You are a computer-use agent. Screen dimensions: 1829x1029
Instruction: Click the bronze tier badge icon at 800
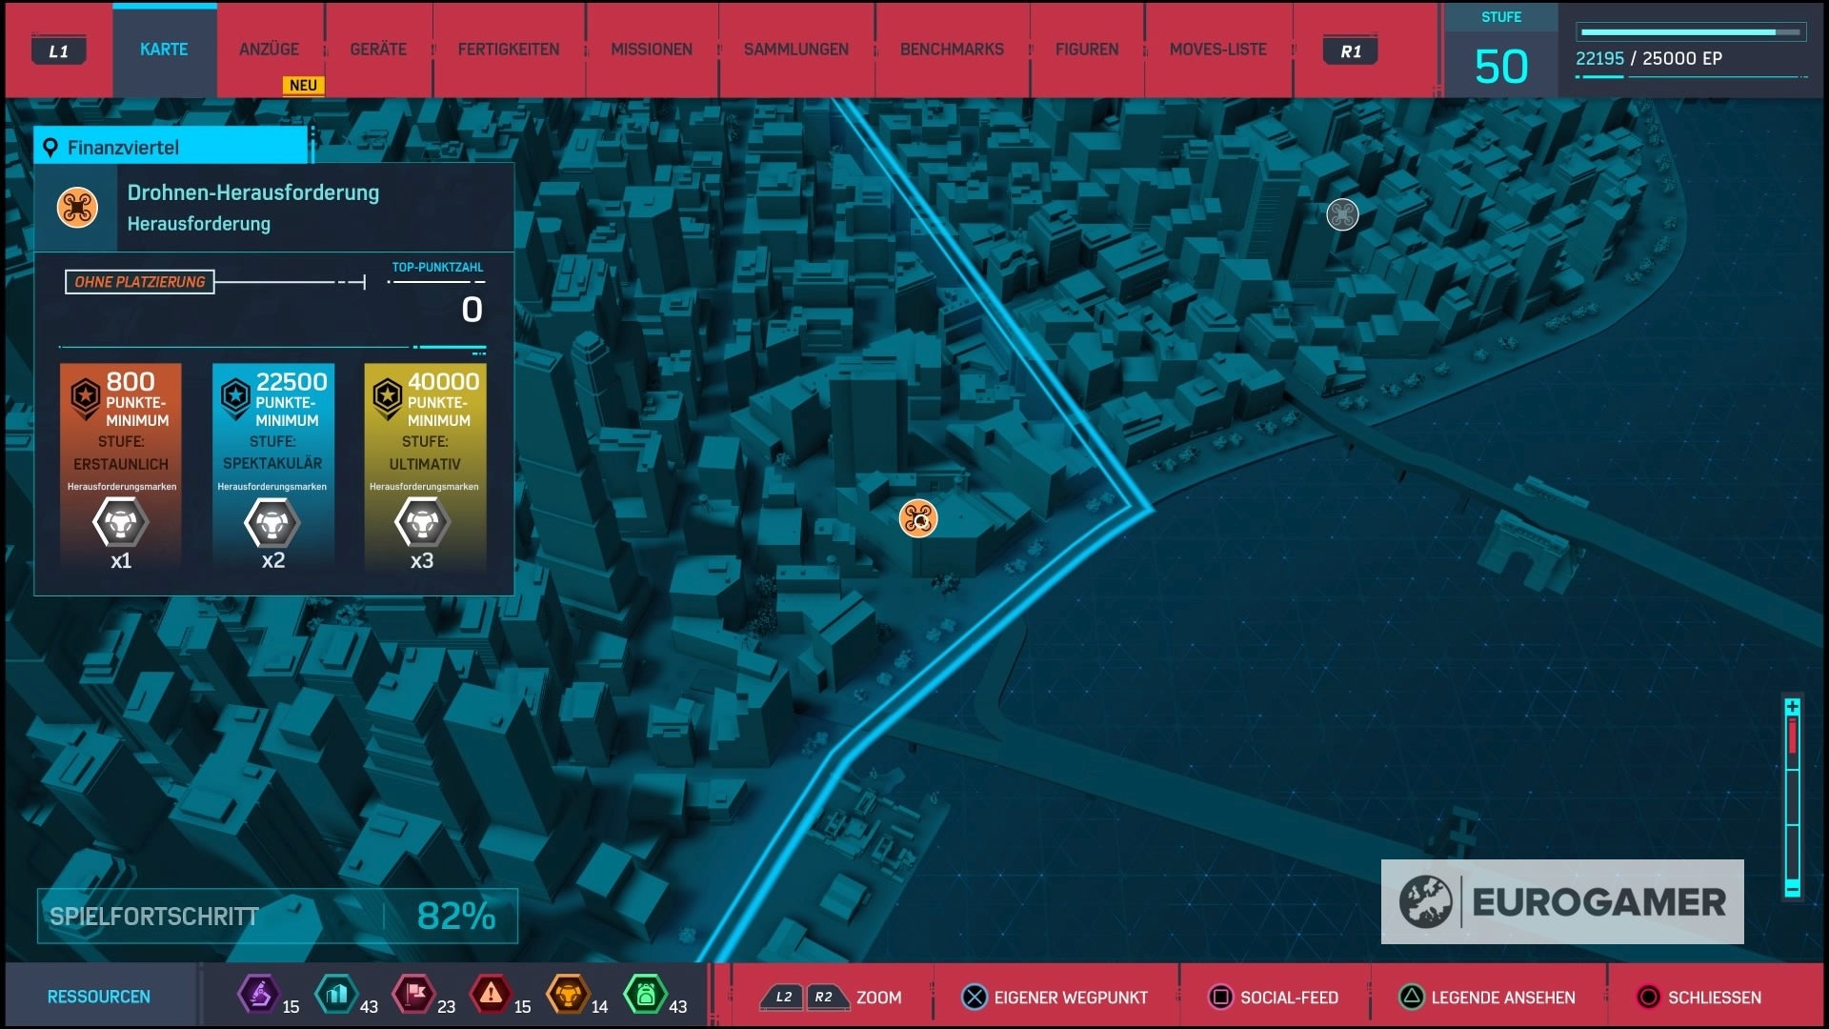pos(85,397)
